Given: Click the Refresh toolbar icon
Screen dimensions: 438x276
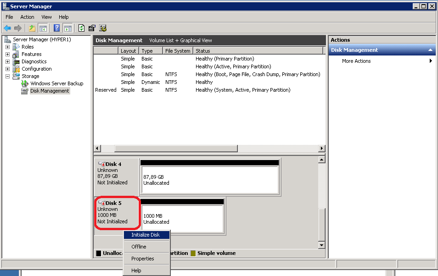Looking at the screenshot, I should [x=81, y=28].
